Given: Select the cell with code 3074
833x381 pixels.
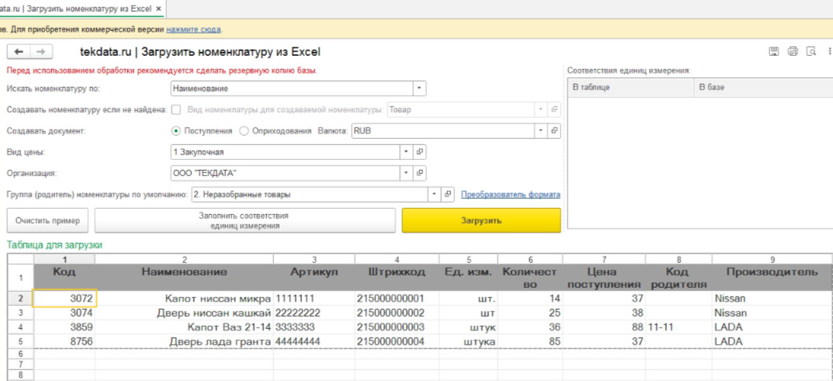Looking at the screenshot, I should 64,313.
